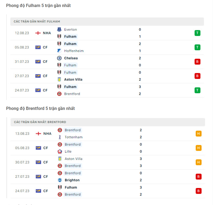
Task: Click the Hoffenheim club crest icon
Action: click(59, 51)
